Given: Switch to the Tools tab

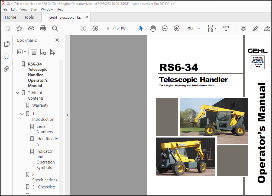Looking at the screenshot, I should tap(29, 17).
